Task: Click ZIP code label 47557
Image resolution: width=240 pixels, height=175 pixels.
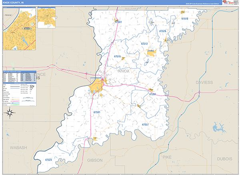Action: [x=145, y=124]
